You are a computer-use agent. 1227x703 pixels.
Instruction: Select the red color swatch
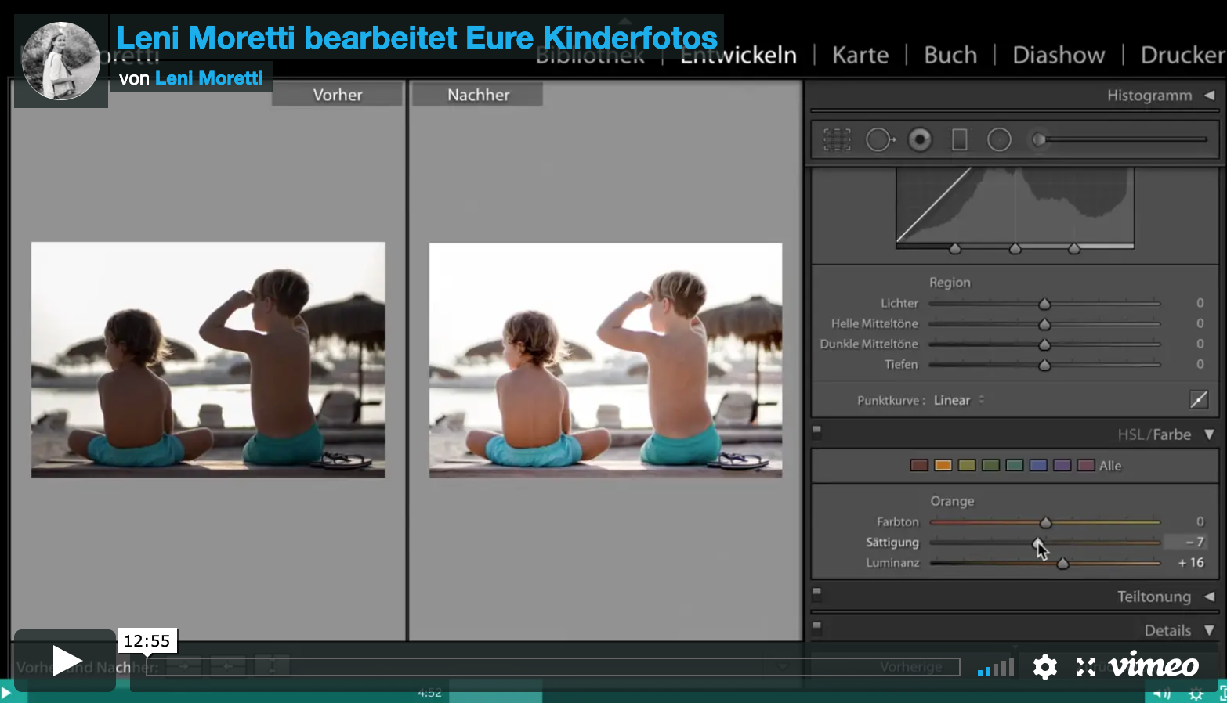pyautogui.click(x=919, y=466)
